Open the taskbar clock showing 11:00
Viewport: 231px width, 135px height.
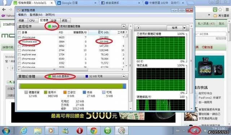[x=218, y=129]
